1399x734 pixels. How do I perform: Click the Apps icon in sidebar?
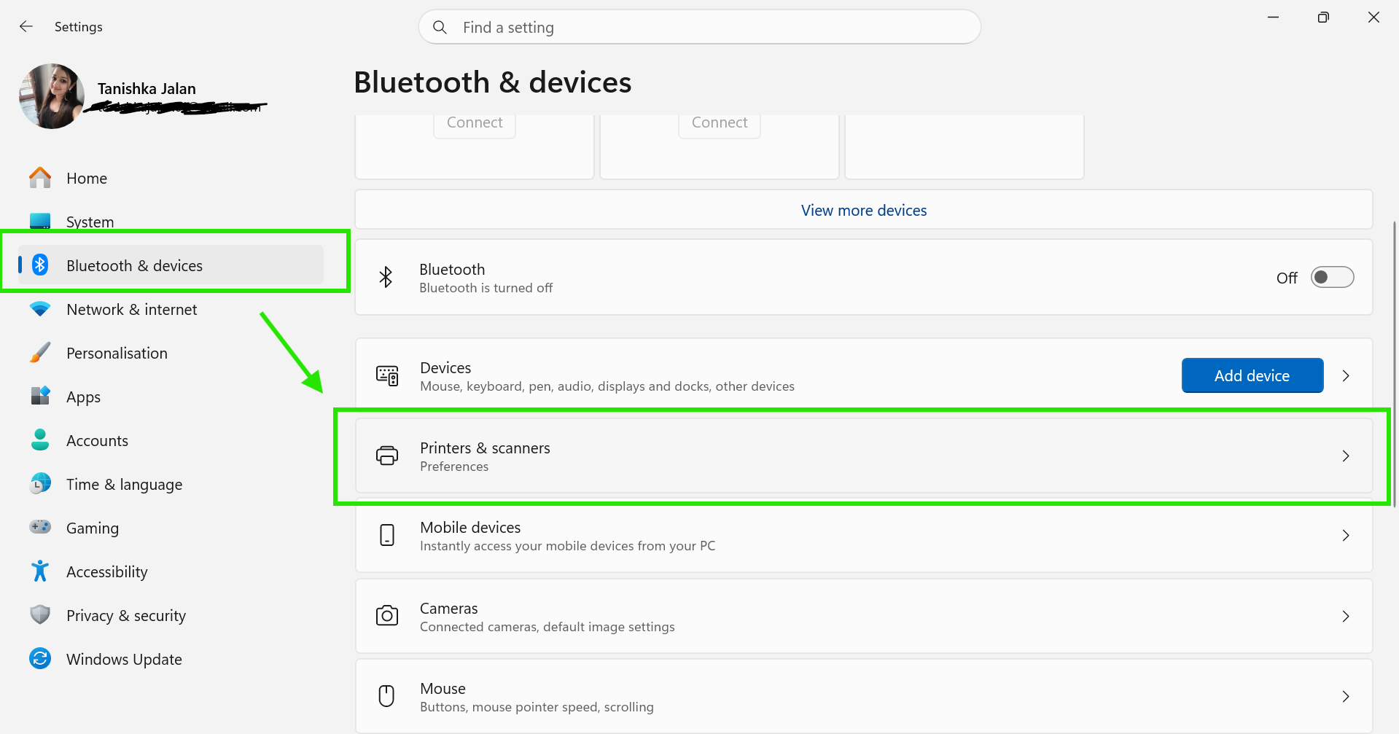40,396
